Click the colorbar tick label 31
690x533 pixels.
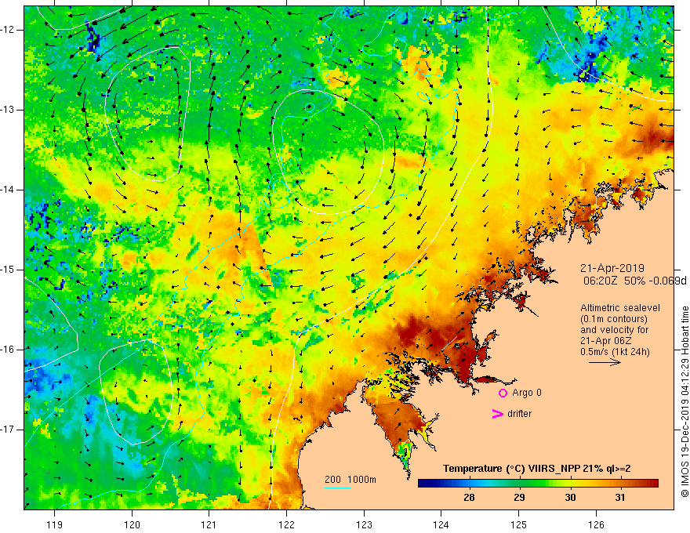620,498
